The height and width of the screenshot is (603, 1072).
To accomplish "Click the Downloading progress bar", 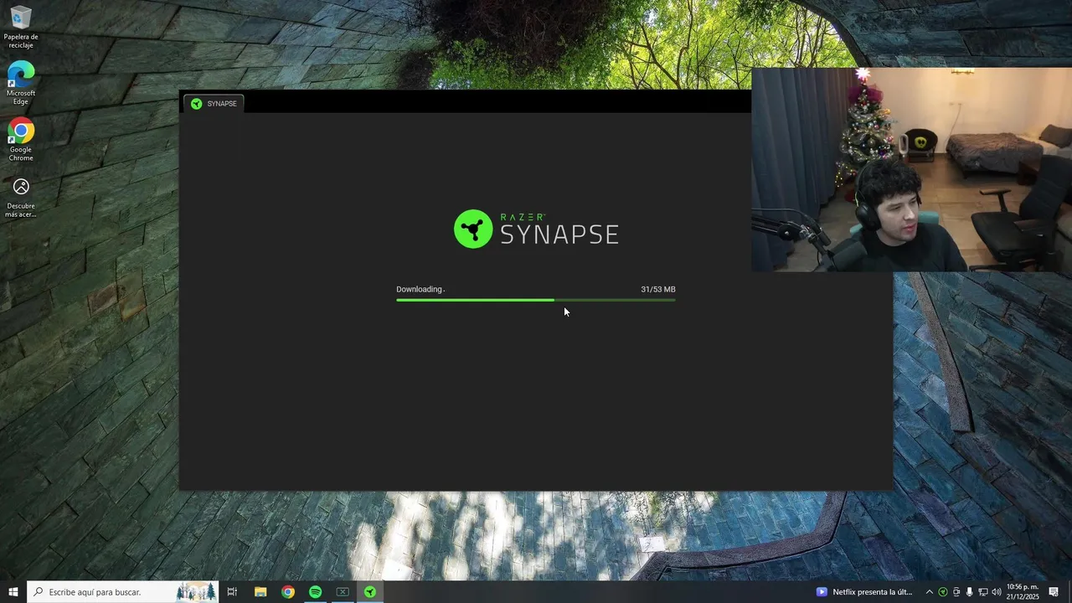I will pos(536,300).
